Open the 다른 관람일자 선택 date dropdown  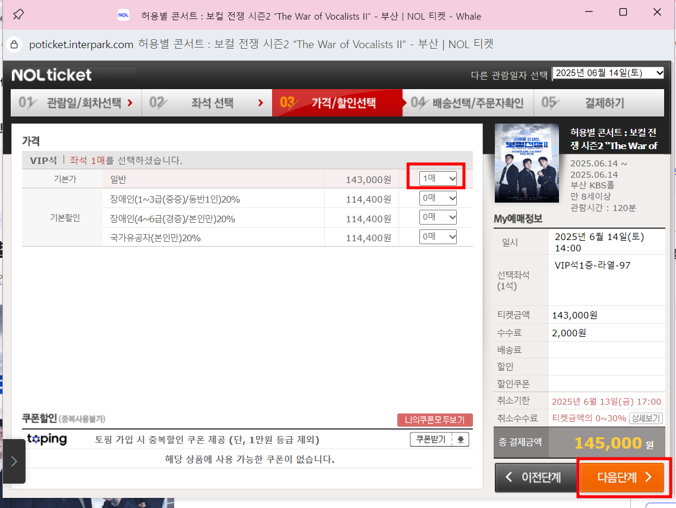608,73
